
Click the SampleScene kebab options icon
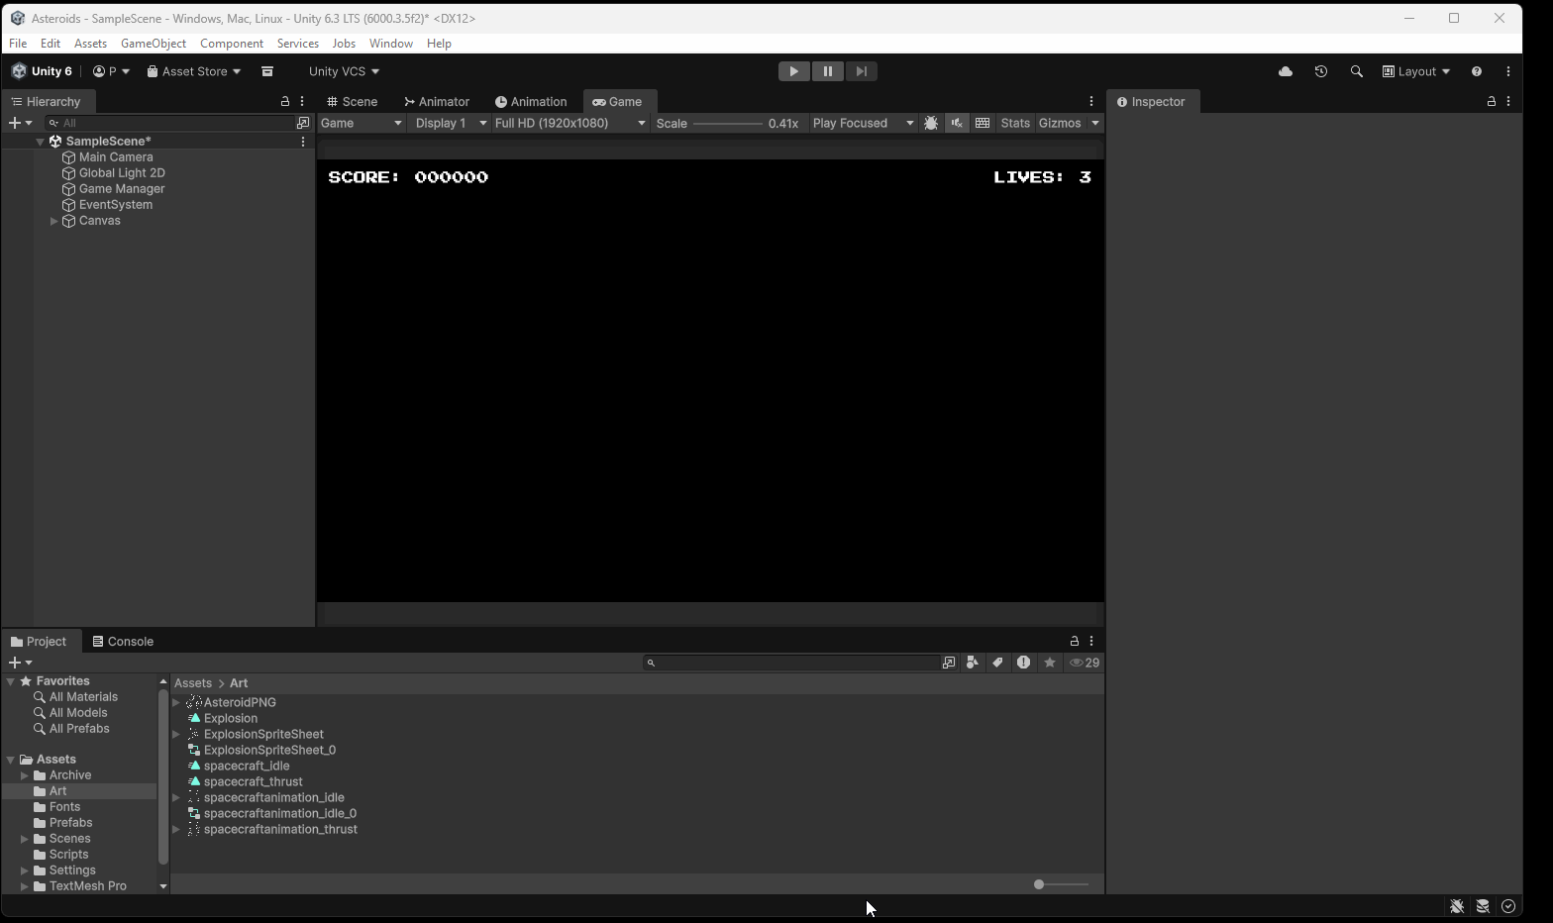(303, 142)
